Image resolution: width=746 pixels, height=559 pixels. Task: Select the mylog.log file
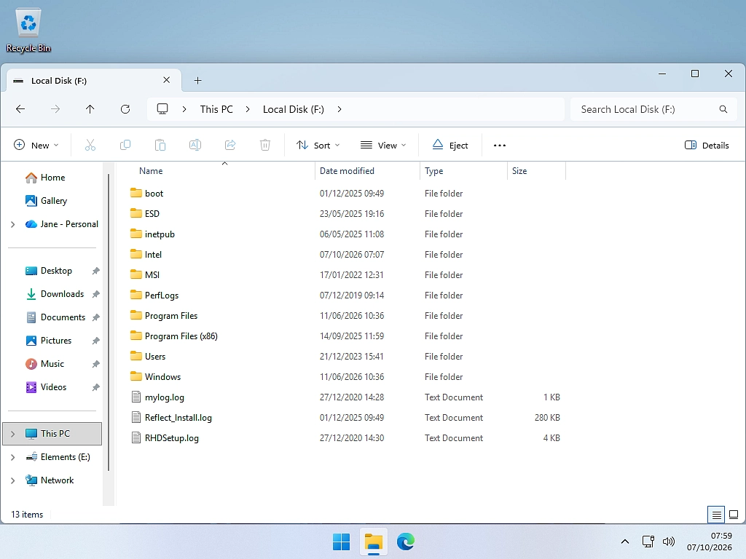tap(164, 397)
